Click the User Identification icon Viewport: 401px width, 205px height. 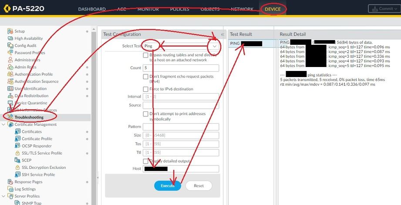tap(10, 88)
